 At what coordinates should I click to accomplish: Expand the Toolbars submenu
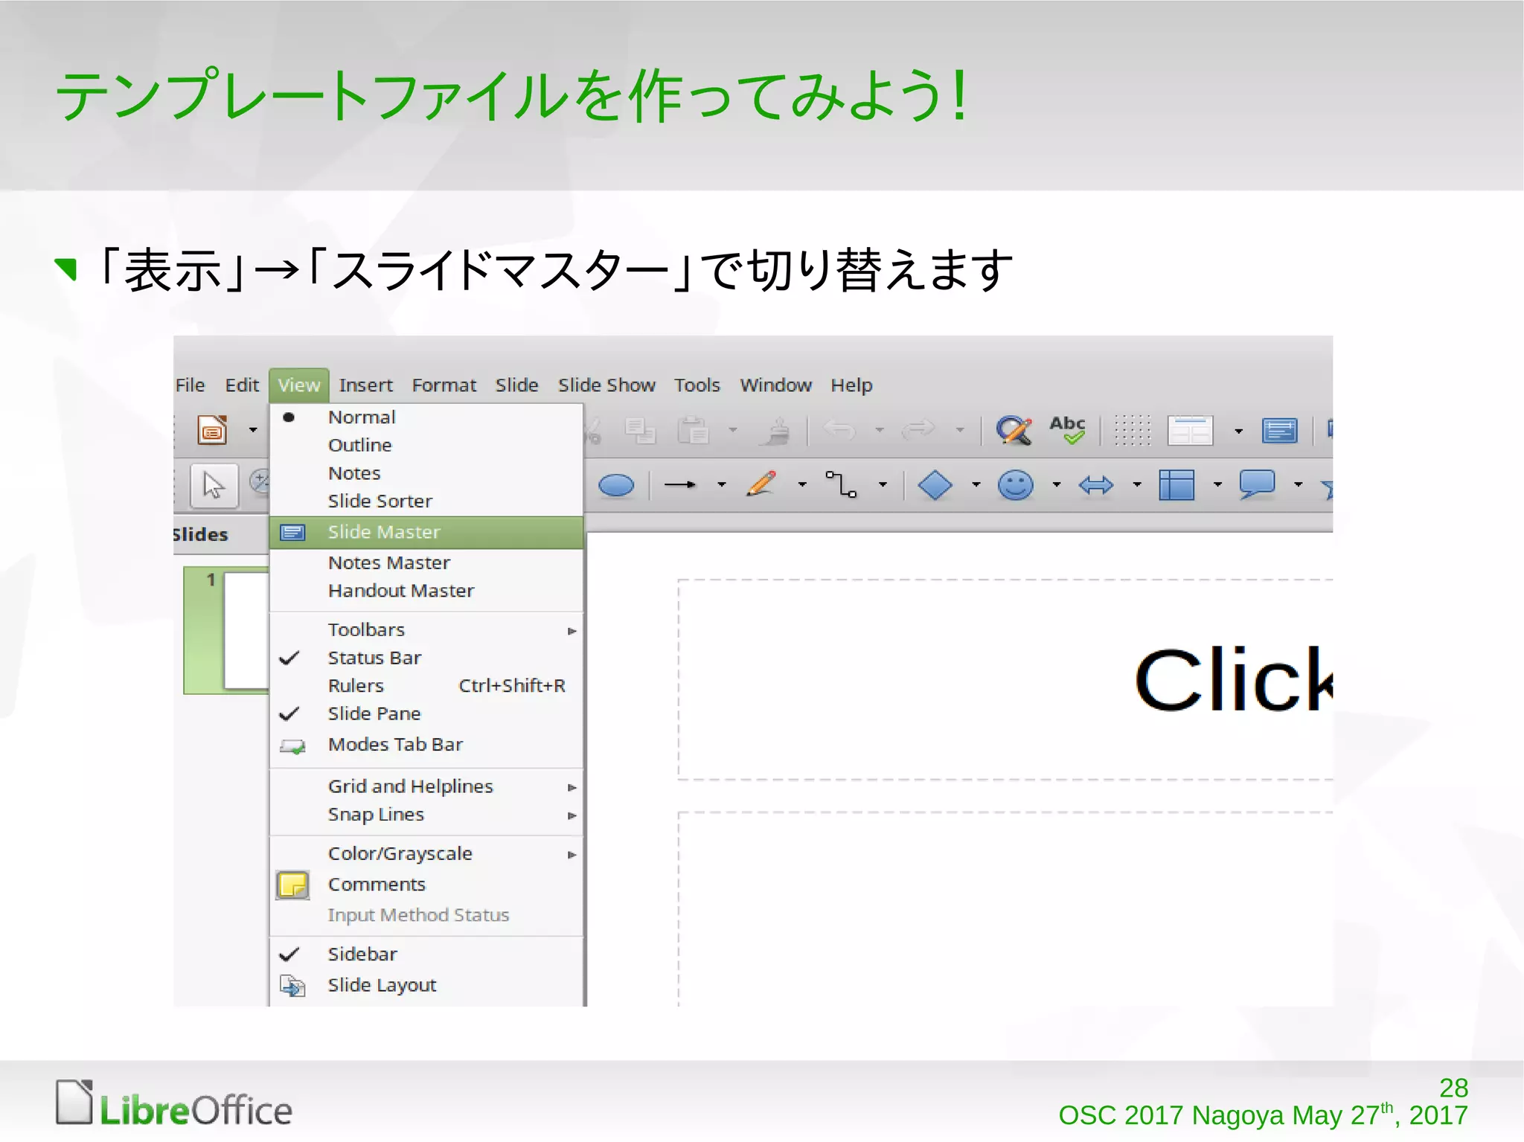coord(426,630)
